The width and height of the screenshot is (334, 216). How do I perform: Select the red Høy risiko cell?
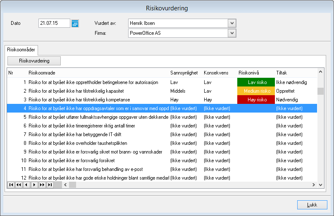[256, 100]
